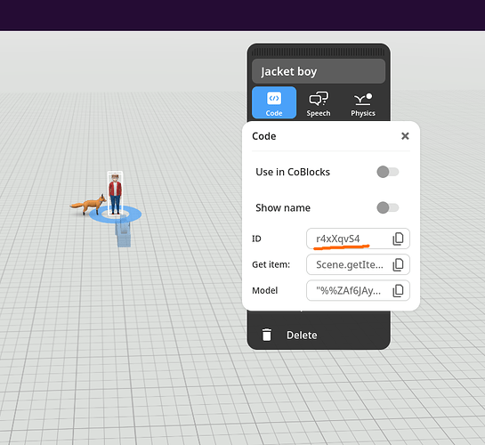Click the translucent blue block below character
Viewport: 485px width, 445px height.
tap(124, 234)
